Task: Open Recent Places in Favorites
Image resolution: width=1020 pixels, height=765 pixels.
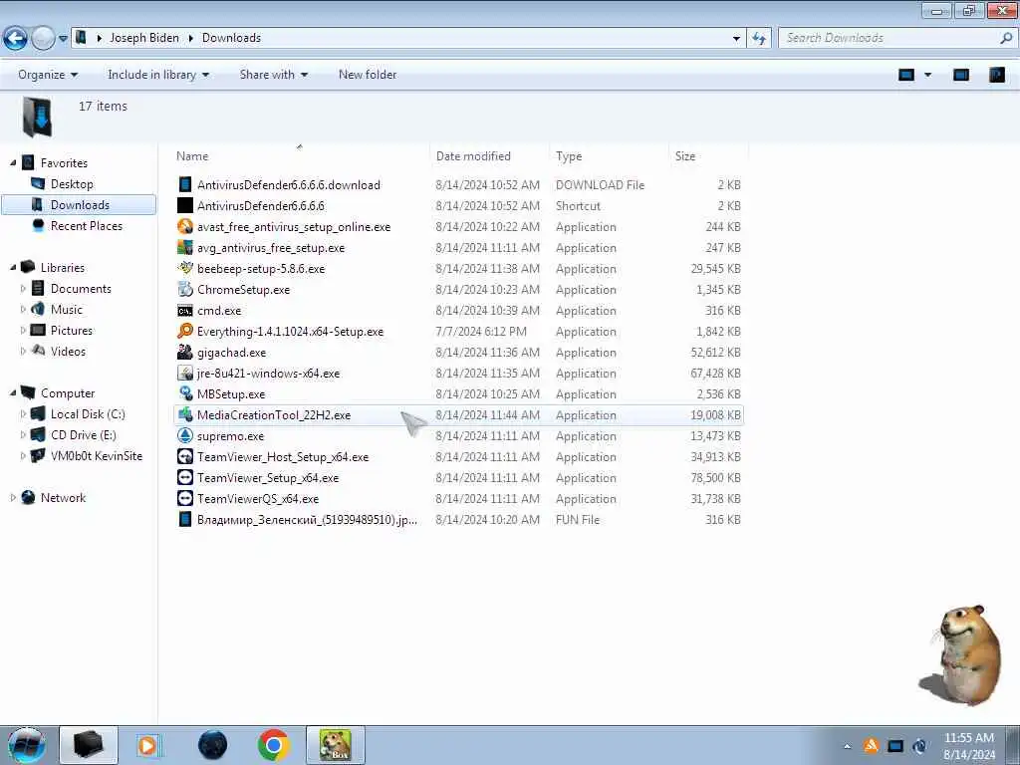Action: coord(86,226)
